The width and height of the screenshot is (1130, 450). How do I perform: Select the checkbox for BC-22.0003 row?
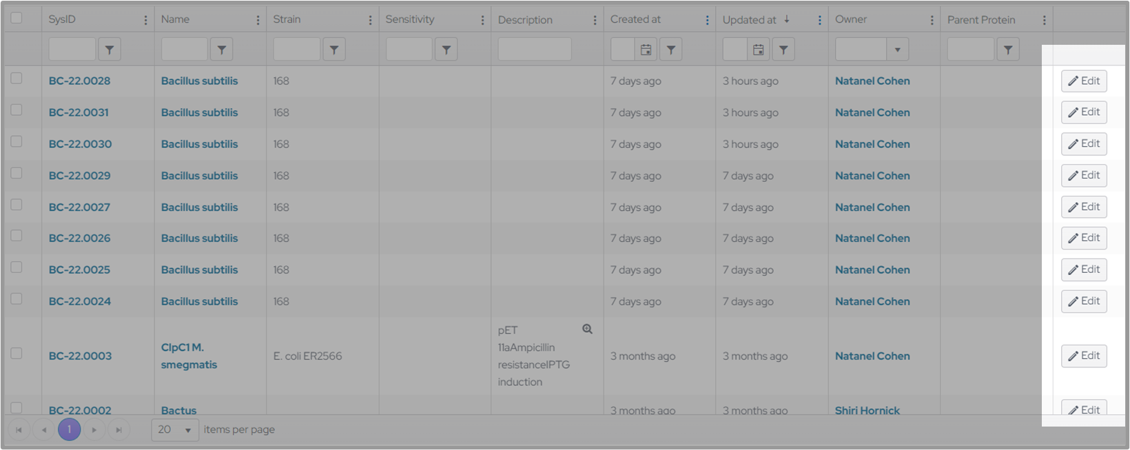(x=17, y=354)
